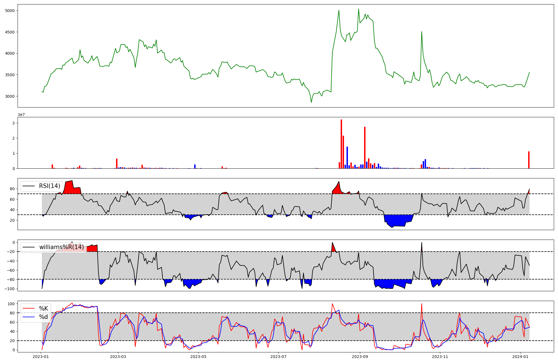Click the tallest red volume bar

pyautogui.click(x=341, y=144)
